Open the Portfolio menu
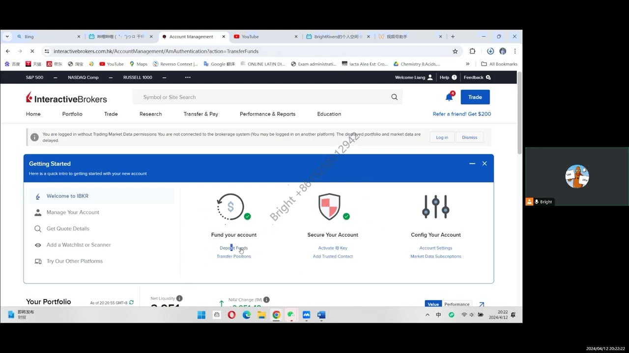The height and width of the screenshot is (353, 629). pyautogui.click(x=72, y=114)
